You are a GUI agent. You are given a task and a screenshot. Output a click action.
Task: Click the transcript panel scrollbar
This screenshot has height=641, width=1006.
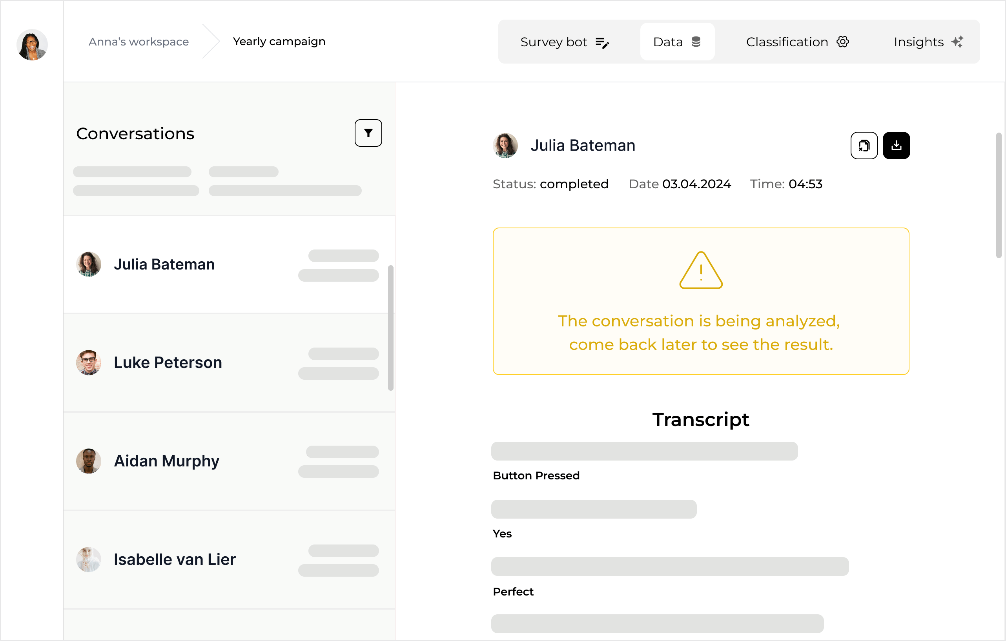998,195
